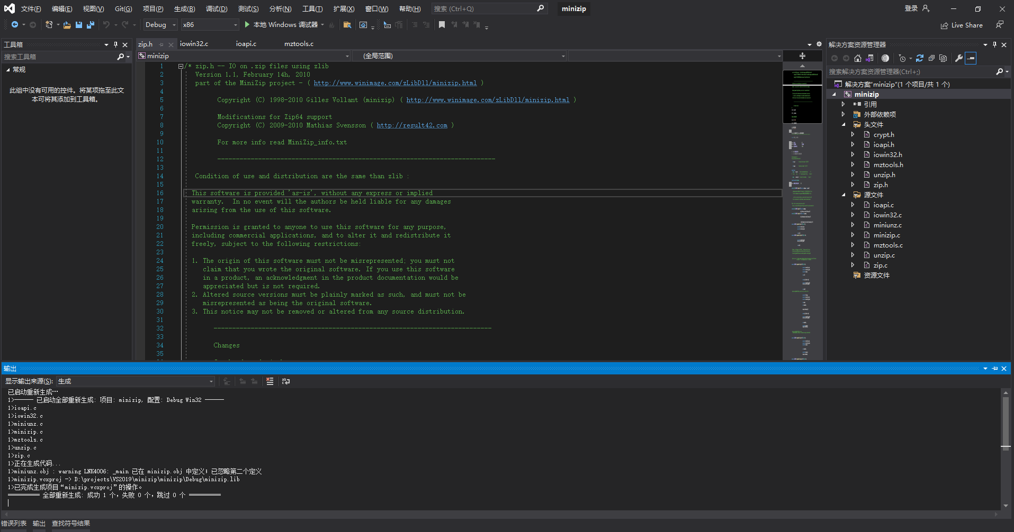Pin the 解决方案资源管理器 panel
1014x532 pixels.
(994, 44)
